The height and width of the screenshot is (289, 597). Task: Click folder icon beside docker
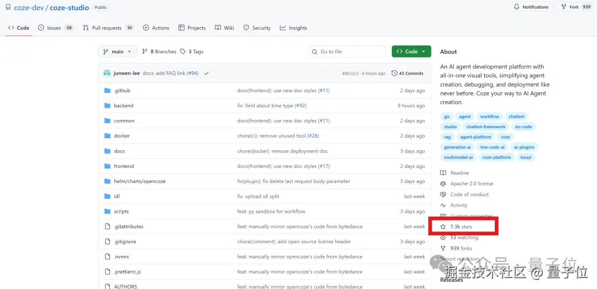(x=107, y=136)
